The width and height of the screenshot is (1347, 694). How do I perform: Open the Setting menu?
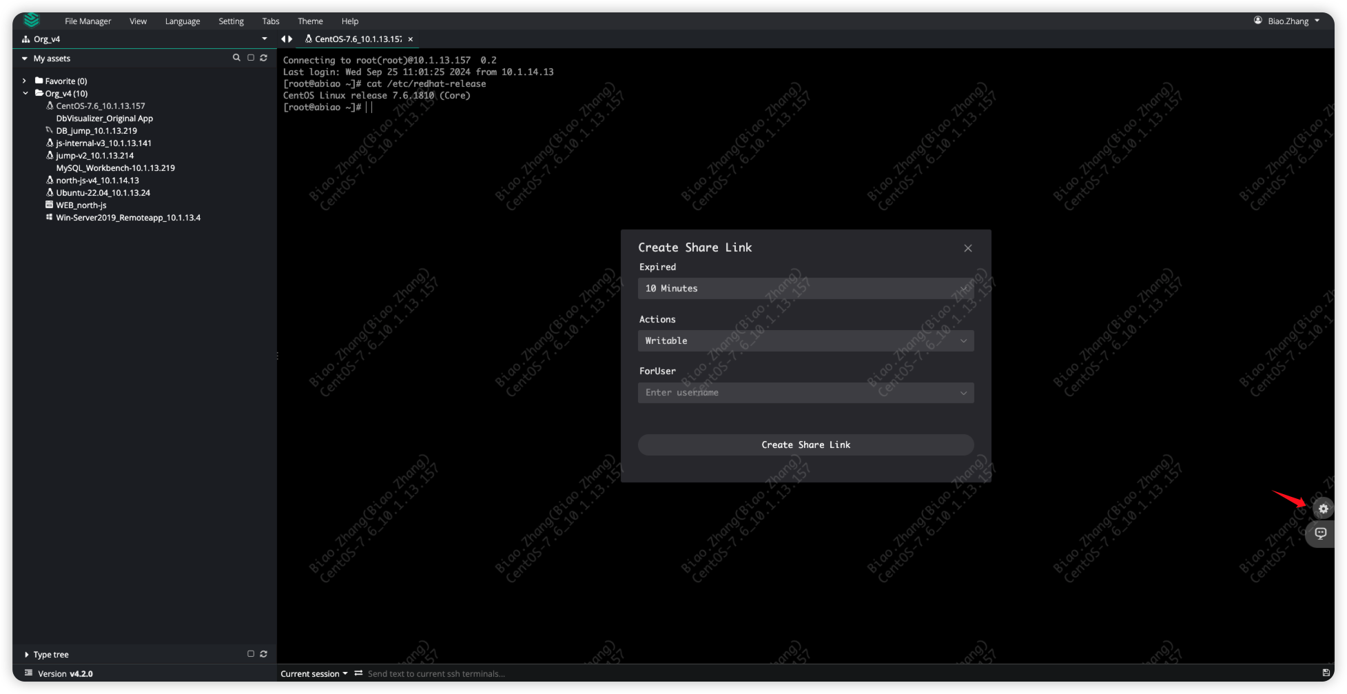point(231,21)
